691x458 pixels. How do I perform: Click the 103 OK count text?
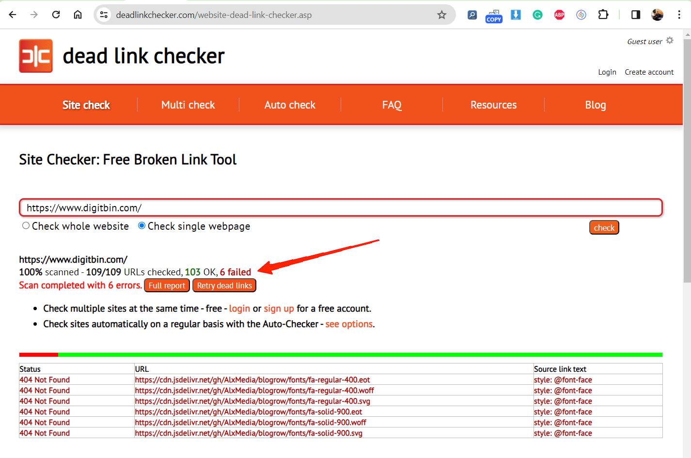point(201,272)
